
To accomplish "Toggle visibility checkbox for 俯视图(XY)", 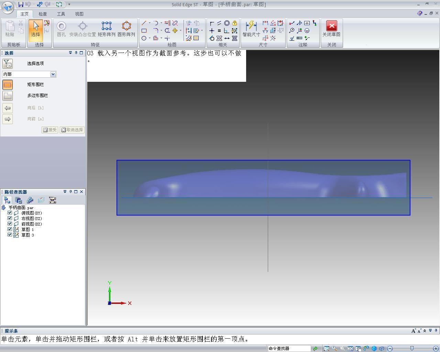I will tap(10, 213).
